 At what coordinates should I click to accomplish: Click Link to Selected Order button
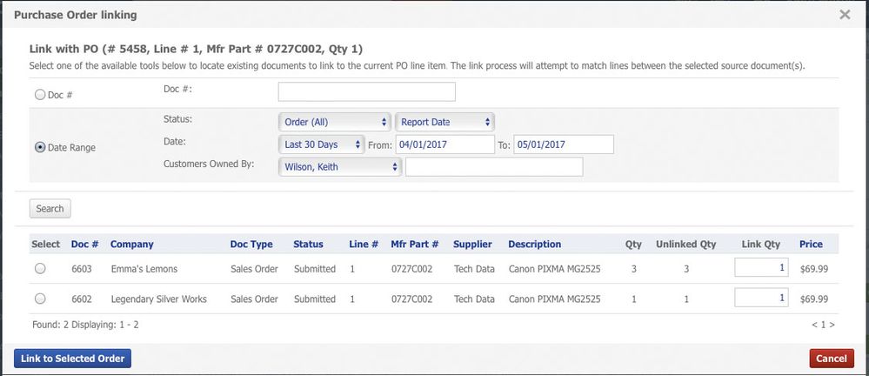tap(72, 359)
